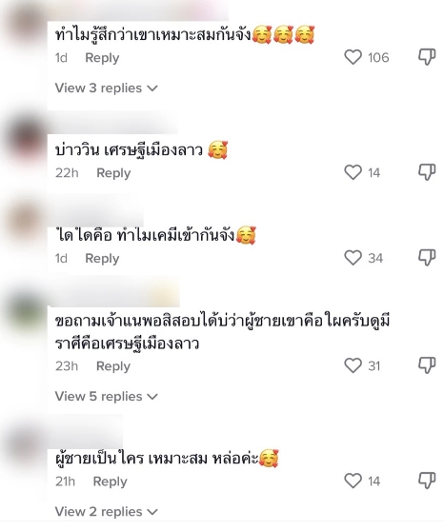Like the comment with 34 likes

click(353, 258)
